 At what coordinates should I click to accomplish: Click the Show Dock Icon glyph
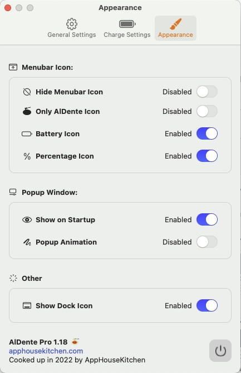click(27, 305)
